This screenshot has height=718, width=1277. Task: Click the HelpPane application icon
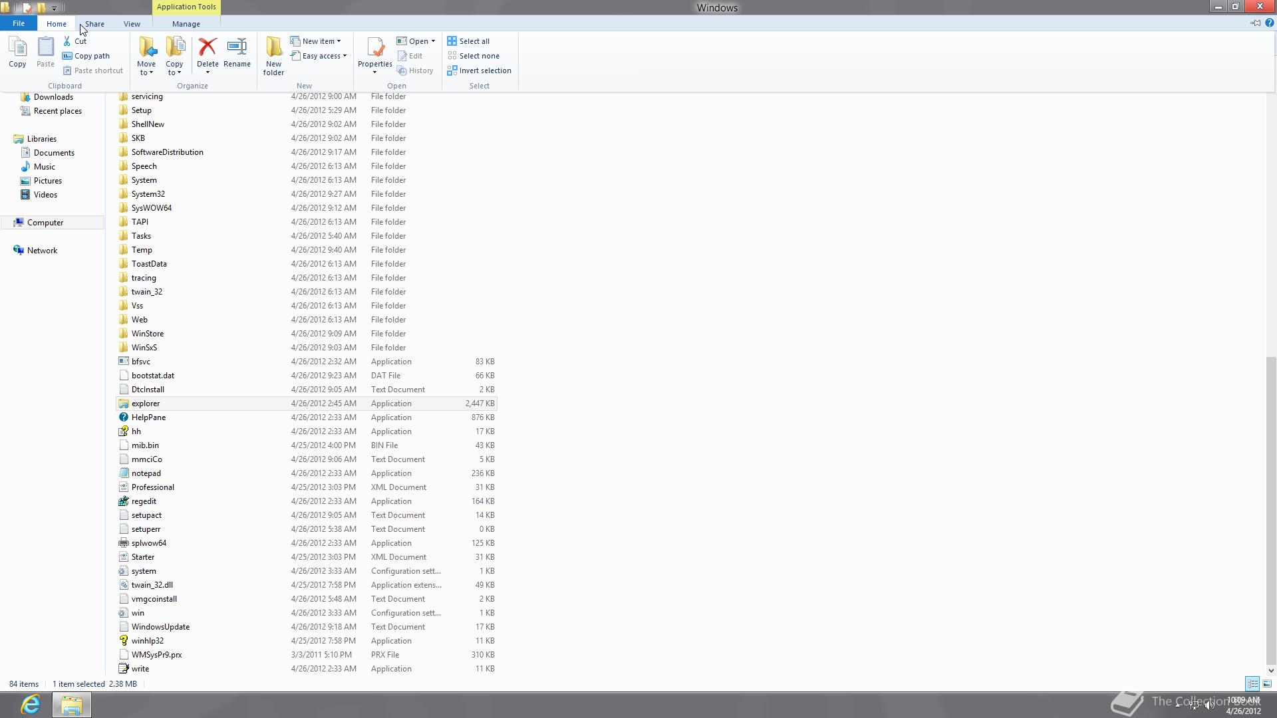(x=123, y=418)
